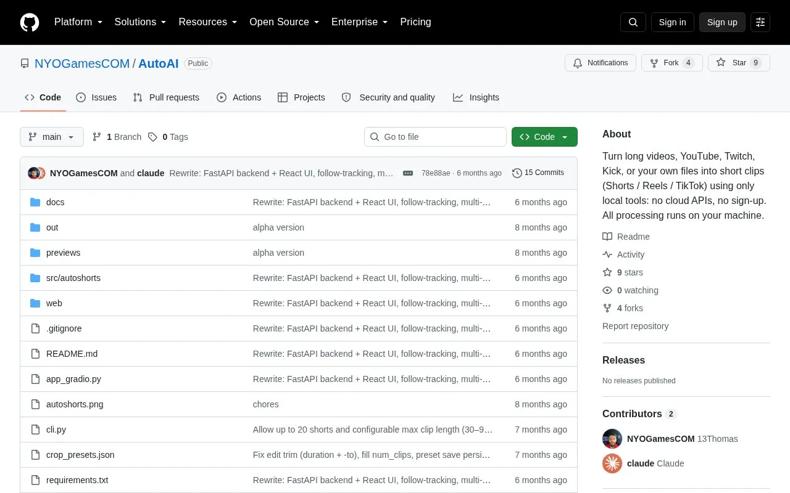
Task: Open the crop_presets.json file
Action: [x=80, y=455]
